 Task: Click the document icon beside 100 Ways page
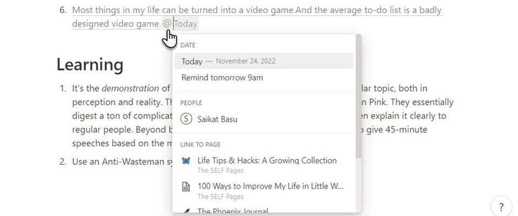click(x=186, y=187)
